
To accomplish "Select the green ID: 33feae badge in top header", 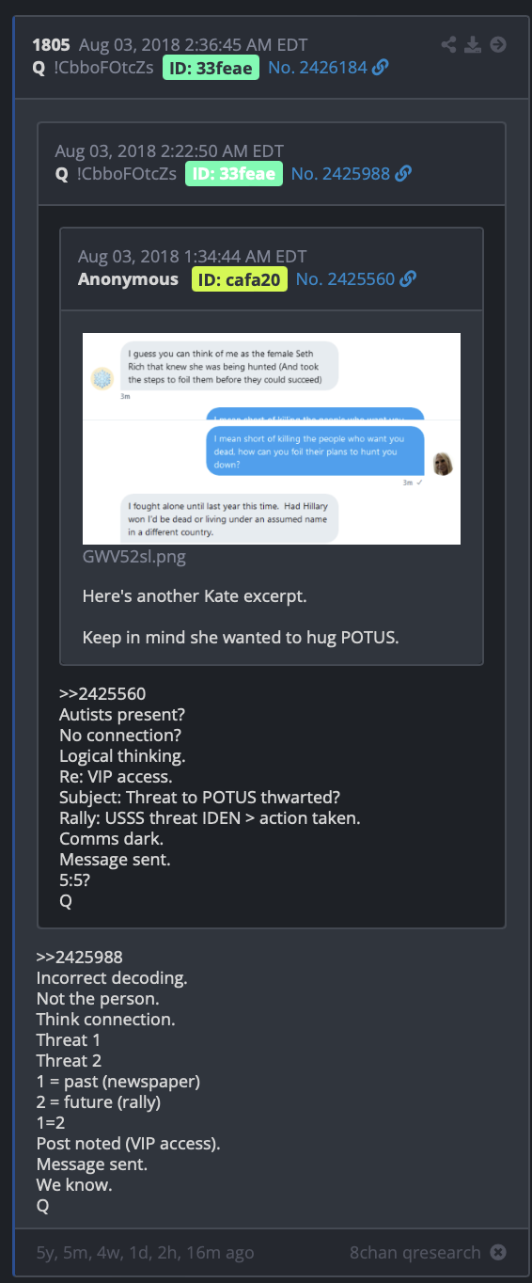I will click(211, 68).
